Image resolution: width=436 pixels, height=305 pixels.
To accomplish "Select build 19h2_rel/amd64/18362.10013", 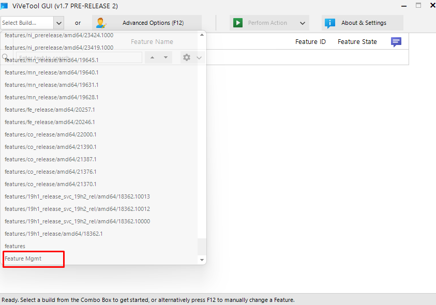I will click(x=77, y=196).
